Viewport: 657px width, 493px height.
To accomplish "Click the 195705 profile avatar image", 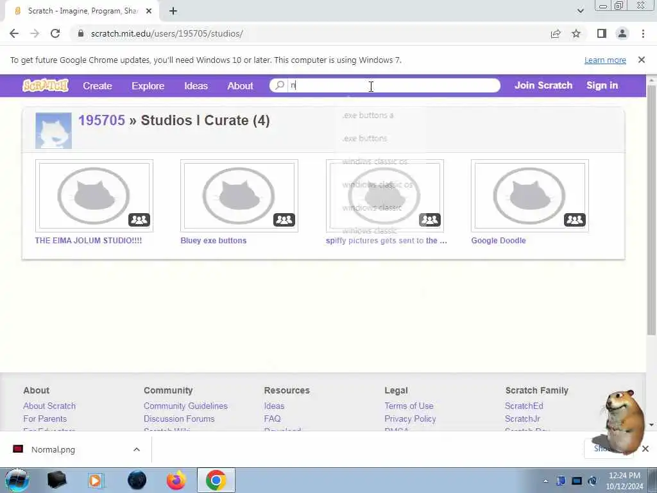I will (54, 130).
